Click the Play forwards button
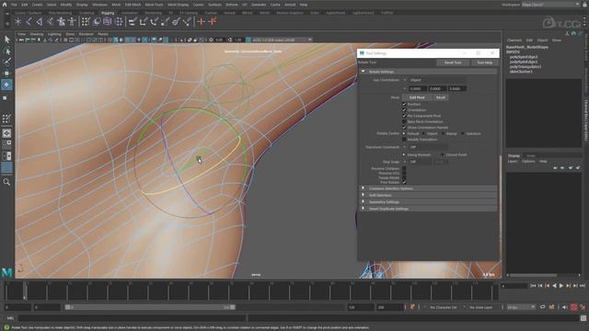Screen dimensions: 589x331 pyautogui.click(x=561, y=286)
